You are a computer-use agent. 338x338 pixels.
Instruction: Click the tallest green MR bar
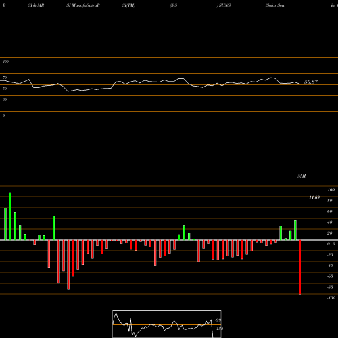[x=10, y=216]
